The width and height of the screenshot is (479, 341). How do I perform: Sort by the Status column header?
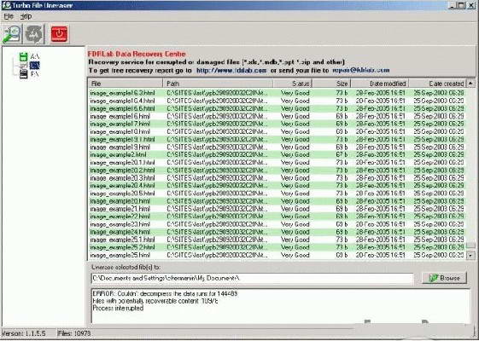(292, 84)
